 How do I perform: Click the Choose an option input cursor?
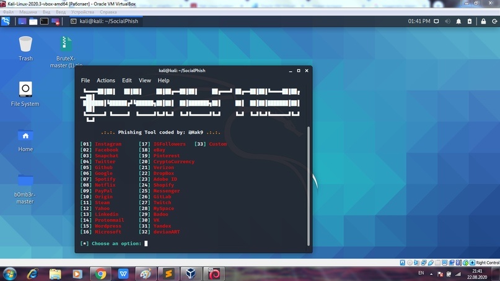(146, 244)
